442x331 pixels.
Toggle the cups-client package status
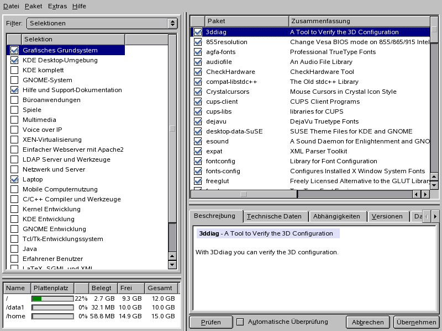coord(198,102)
